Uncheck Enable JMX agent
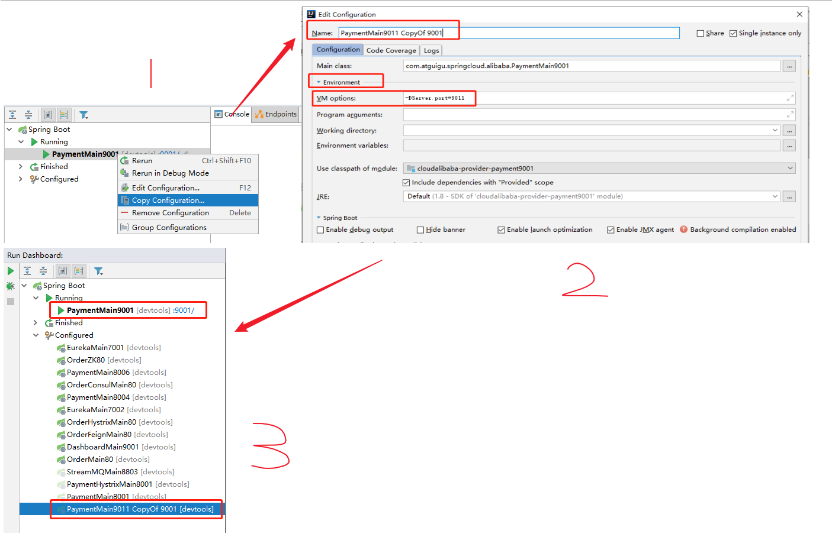 coord(611,230)
